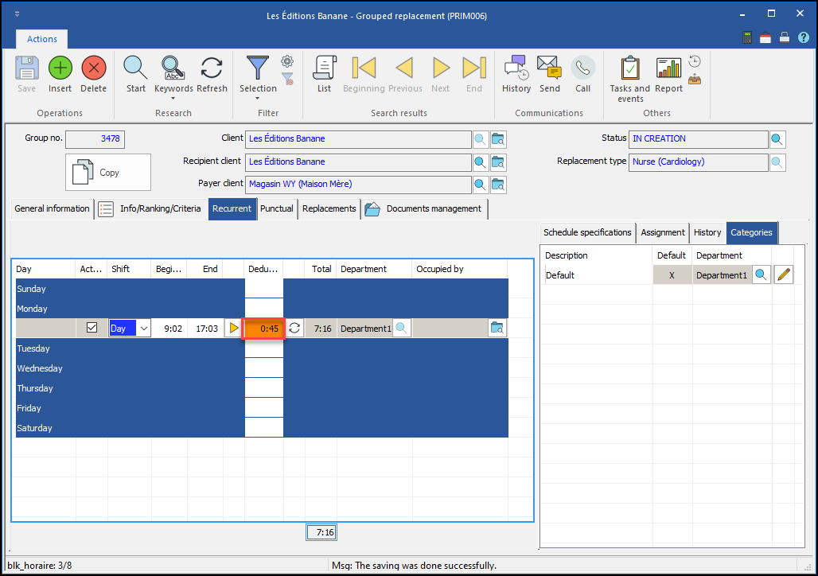Open the calculator in the title bar area
The image size is (818, 576).
coord(747,37)
